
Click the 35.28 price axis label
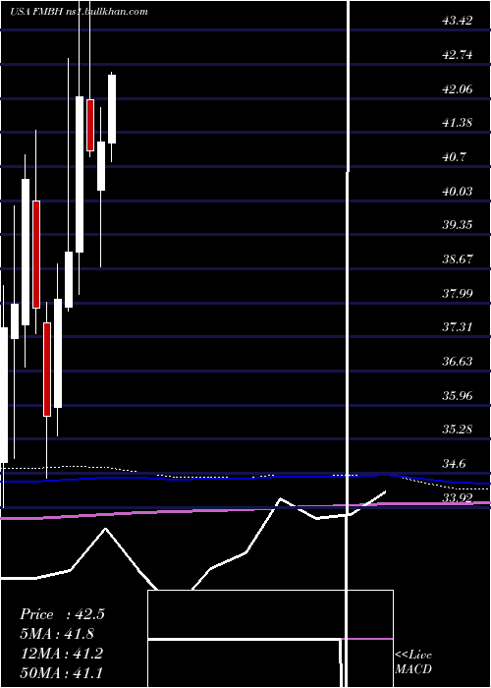click(x=457, y=429)
